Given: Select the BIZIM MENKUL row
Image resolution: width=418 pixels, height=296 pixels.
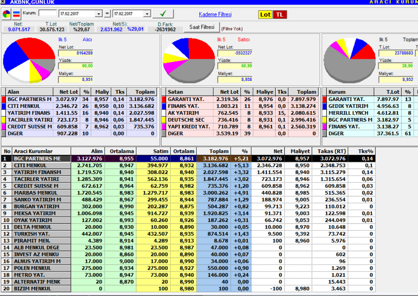Looking at the screenshot, I should click(x=188, y=289).
